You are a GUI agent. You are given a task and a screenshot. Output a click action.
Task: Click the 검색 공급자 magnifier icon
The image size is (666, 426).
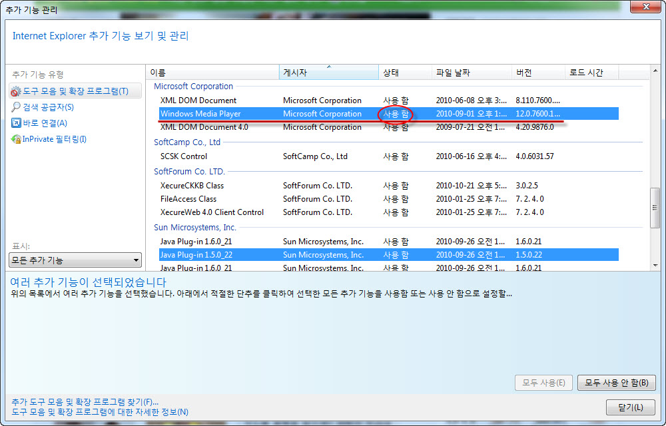16,107
